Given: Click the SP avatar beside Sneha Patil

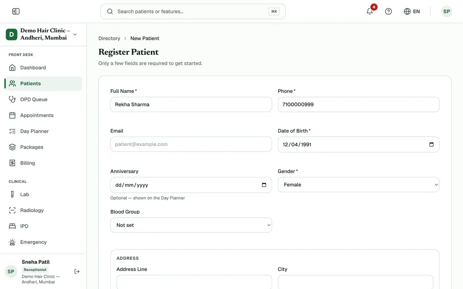Looking at the screenshot, I should 11,272.
